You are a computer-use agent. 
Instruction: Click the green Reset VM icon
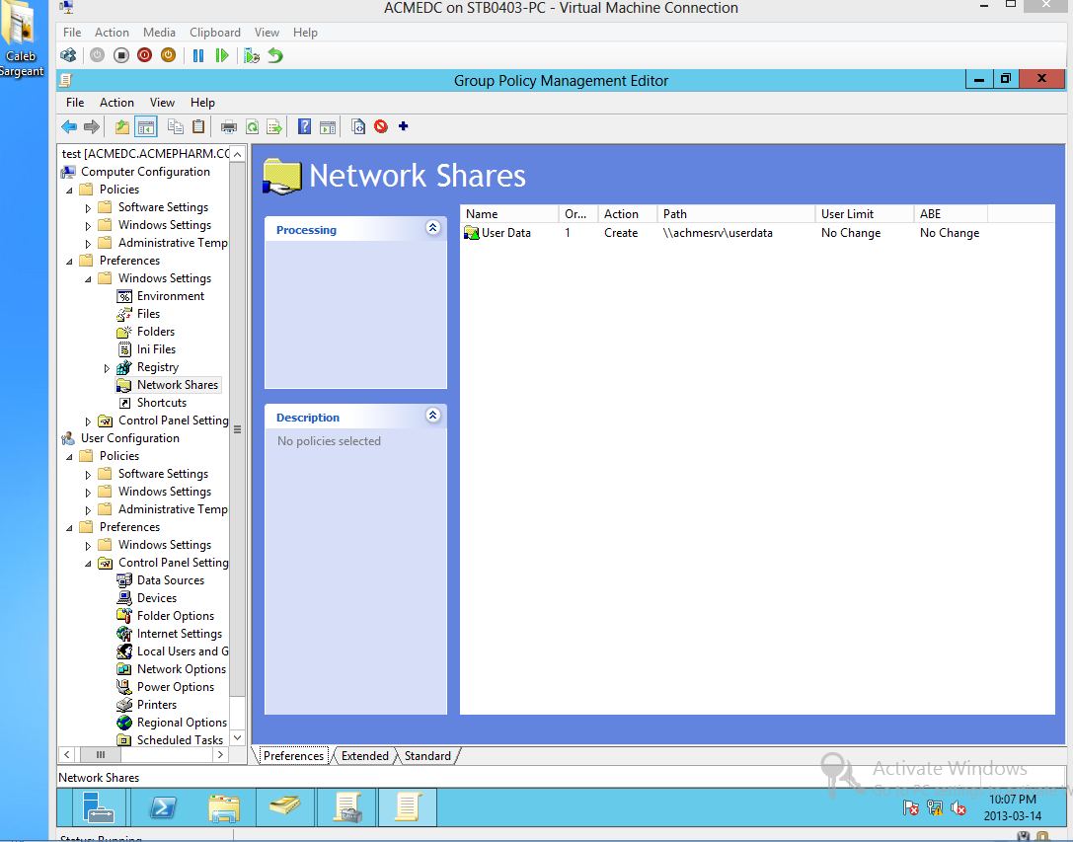222,55
